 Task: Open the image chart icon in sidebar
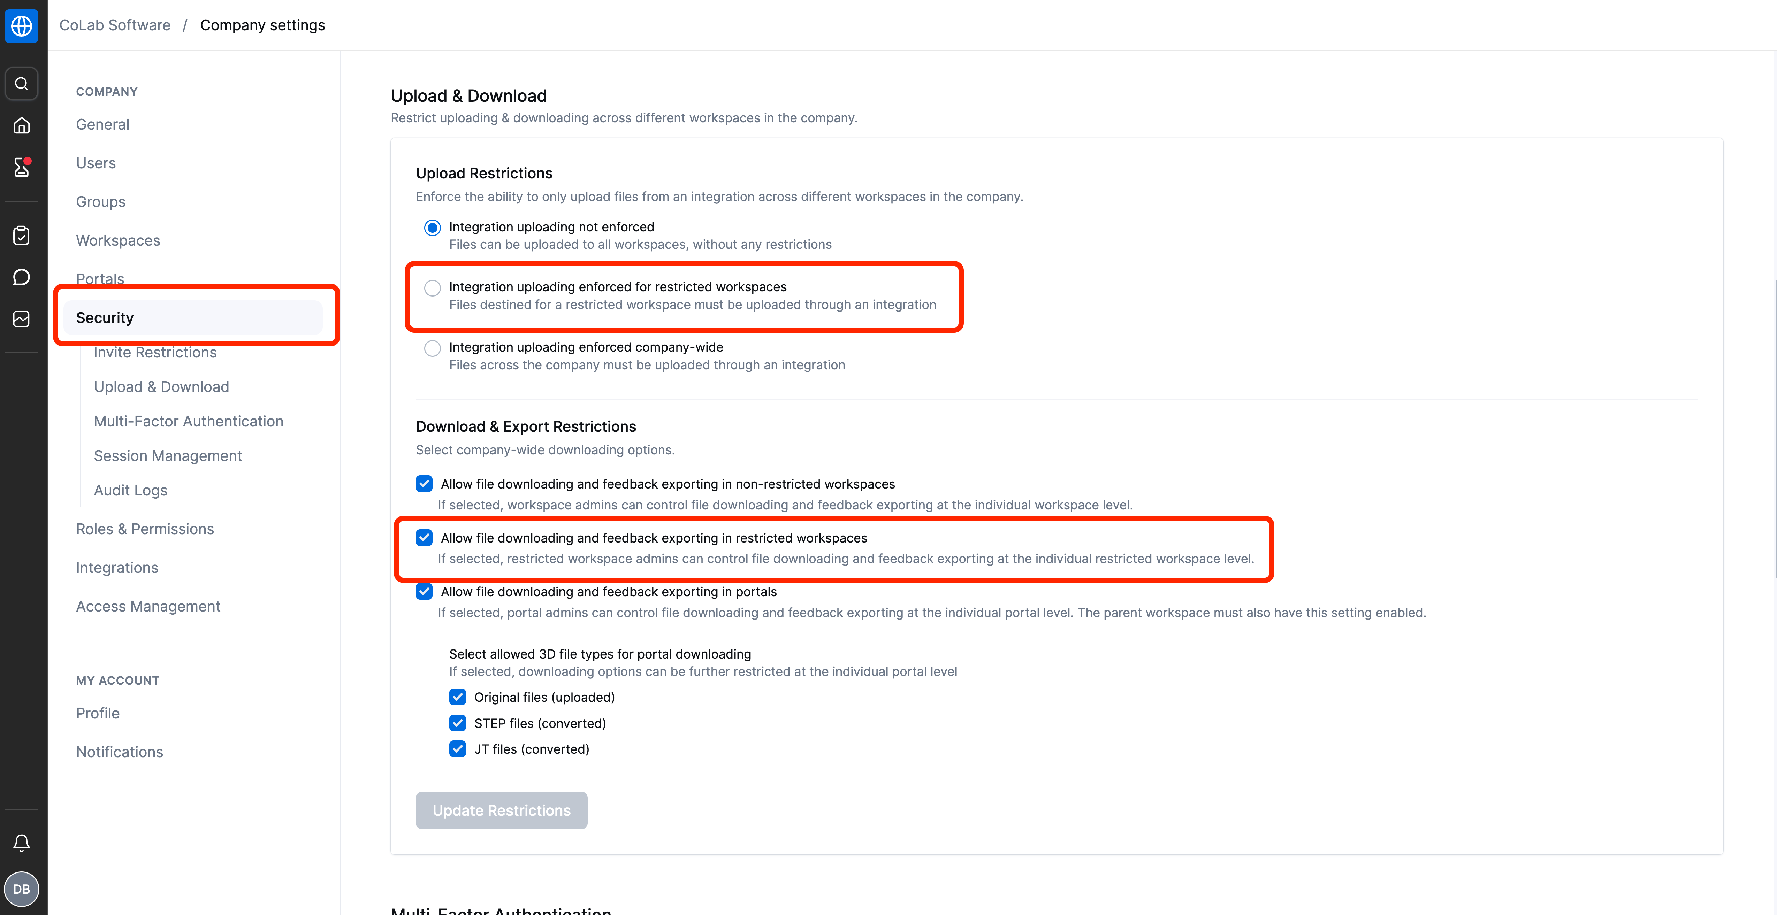(x=21, y=318)
